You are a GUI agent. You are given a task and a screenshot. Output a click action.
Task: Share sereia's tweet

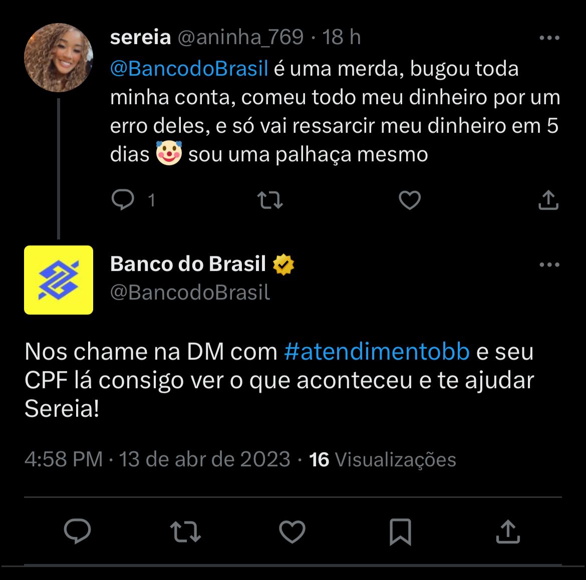548,200
